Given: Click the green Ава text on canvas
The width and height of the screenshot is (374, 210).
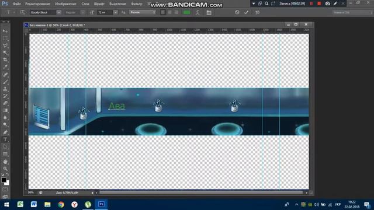Looking at the screenshot, I should click(x=117, y=106).
